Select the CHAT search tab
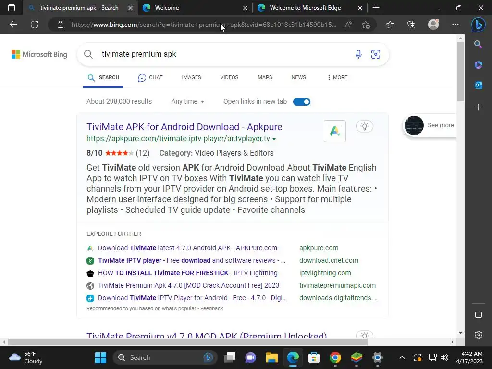 pyautogui.click(x=150, y=77)
